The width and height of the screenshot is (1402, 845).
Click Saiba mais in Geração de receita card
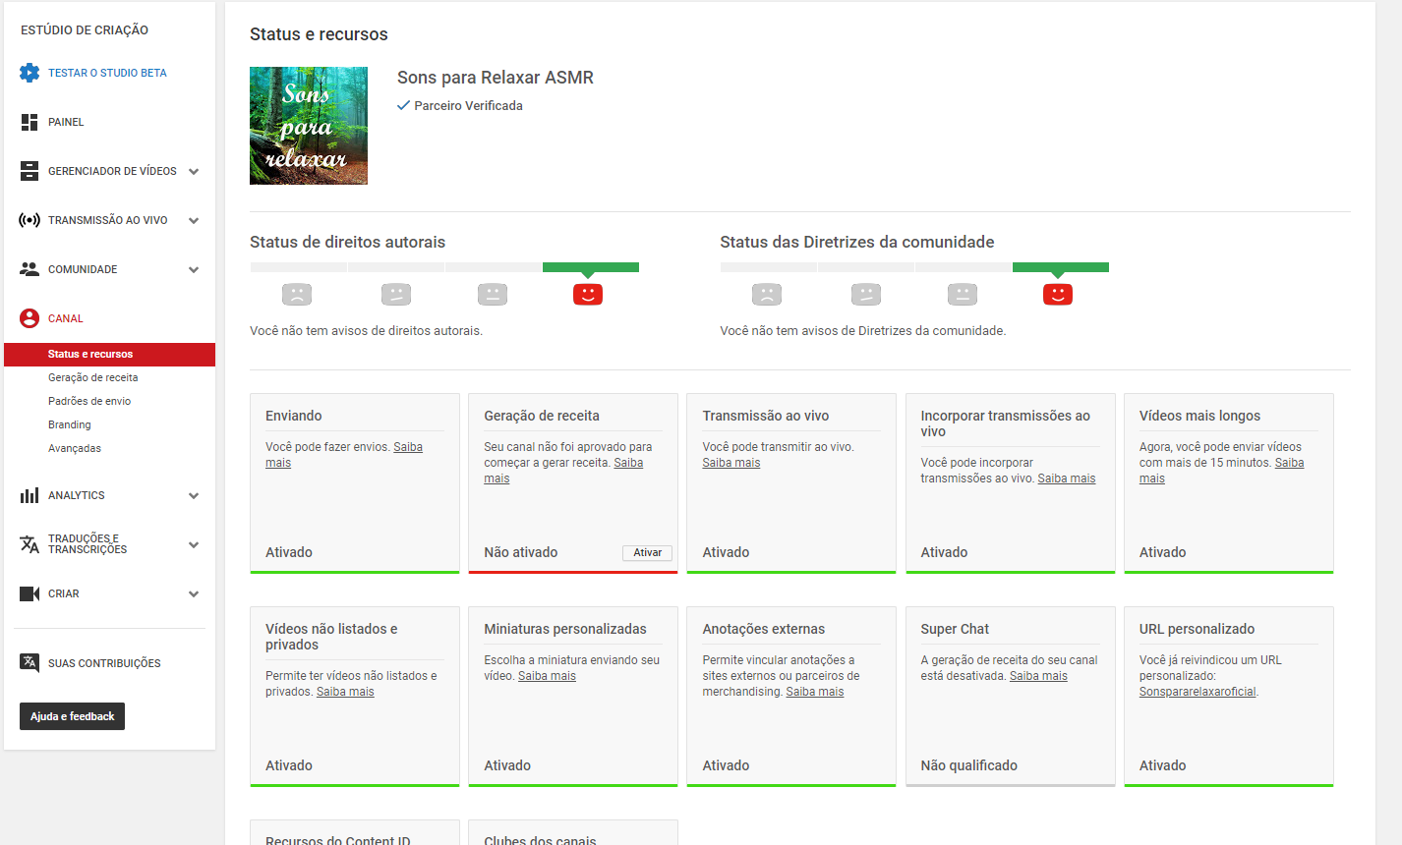[628, 463]
